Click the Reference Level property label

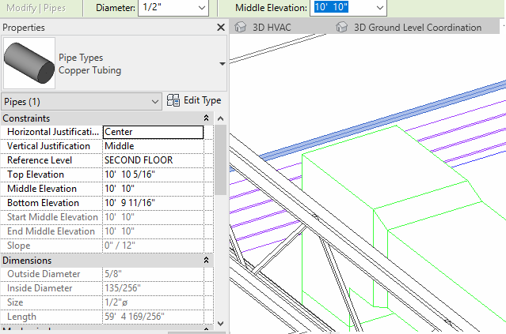(x=40, y=160)
